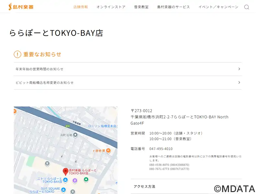Click the green circle map marker
Viewport: 259px width, 194px height.
[86, 179]
